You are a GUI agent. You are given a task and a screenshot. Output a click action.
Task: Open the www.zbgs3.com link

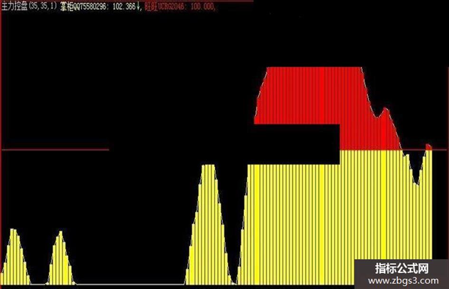[403, 281]
